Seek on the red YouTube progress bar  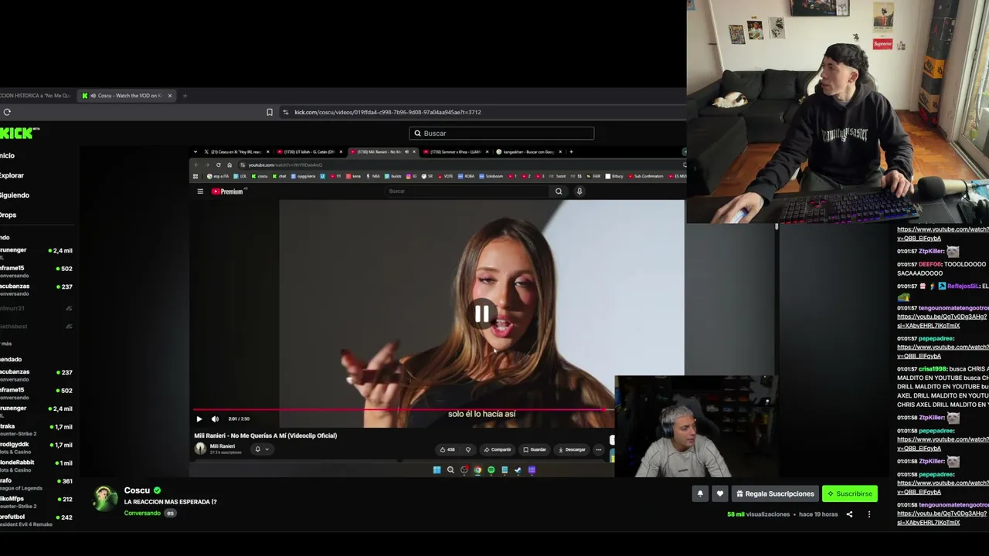404,411
